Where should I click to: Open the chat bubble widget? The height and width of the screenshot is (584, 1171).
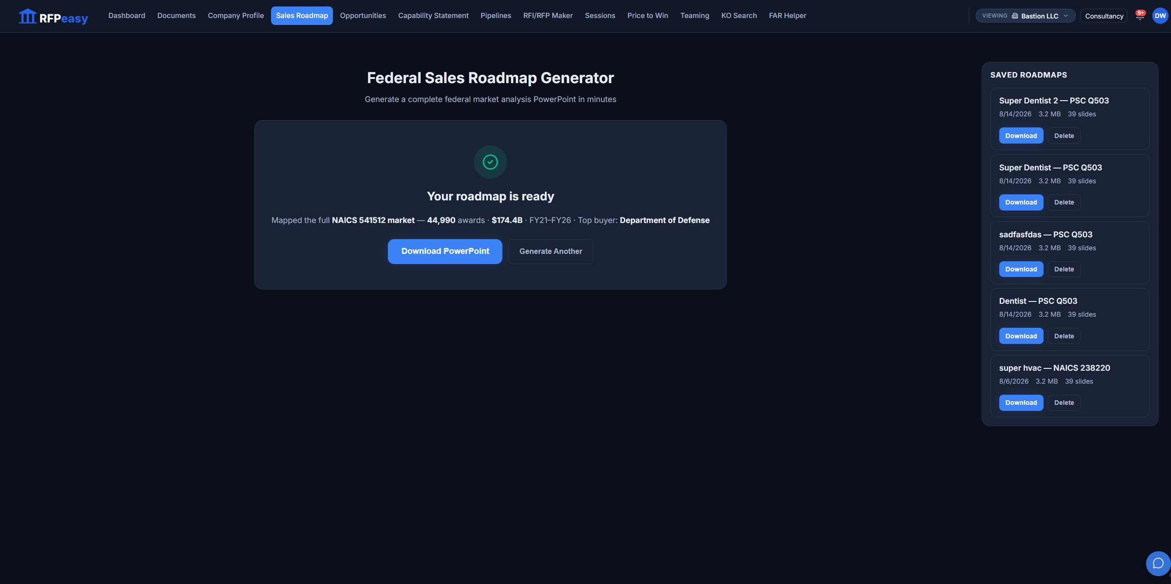[x=1158, y=563]
